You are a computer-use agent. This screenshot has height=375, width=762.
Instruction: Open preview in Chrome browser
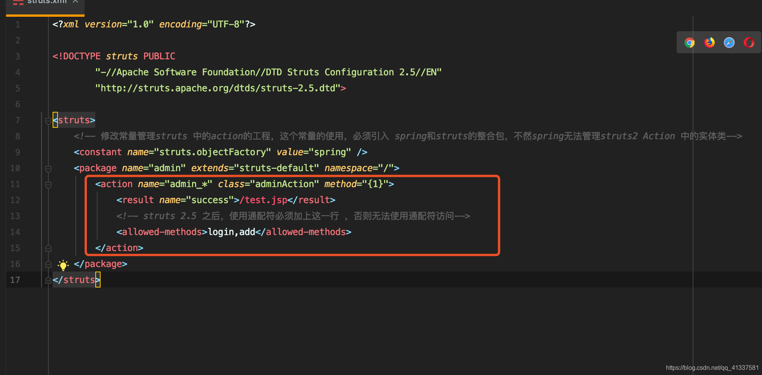[689, 43]
